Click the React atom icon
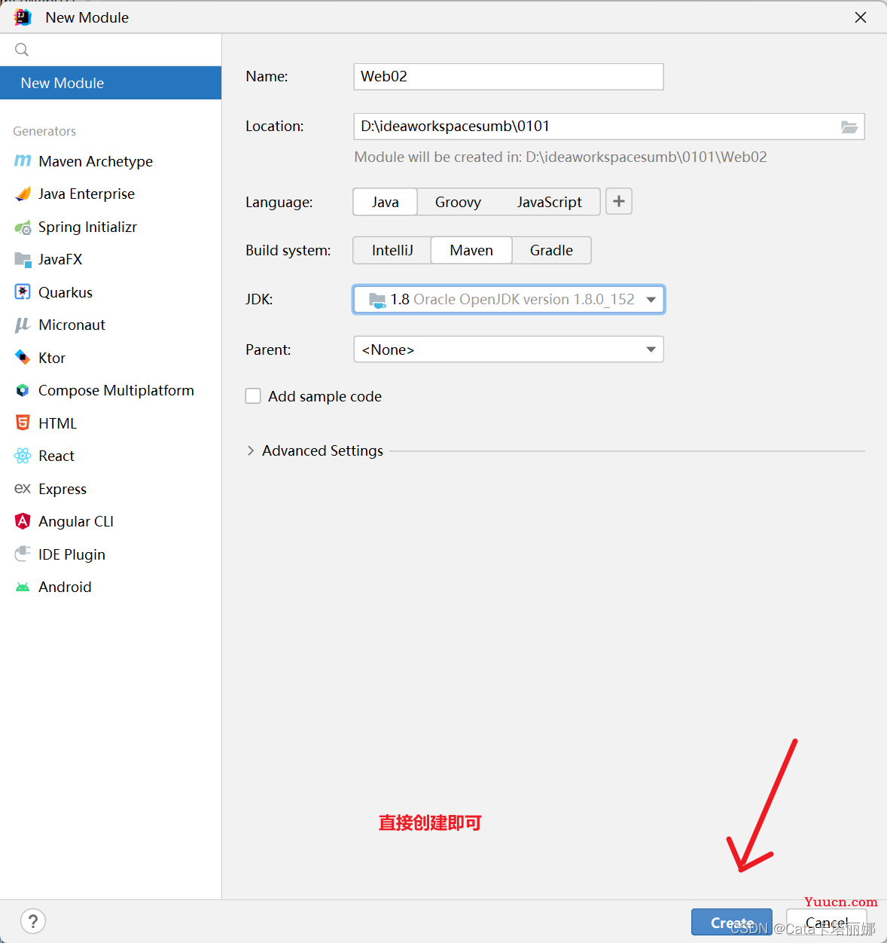This screenshot has width=887, height=943. (23, 456)
